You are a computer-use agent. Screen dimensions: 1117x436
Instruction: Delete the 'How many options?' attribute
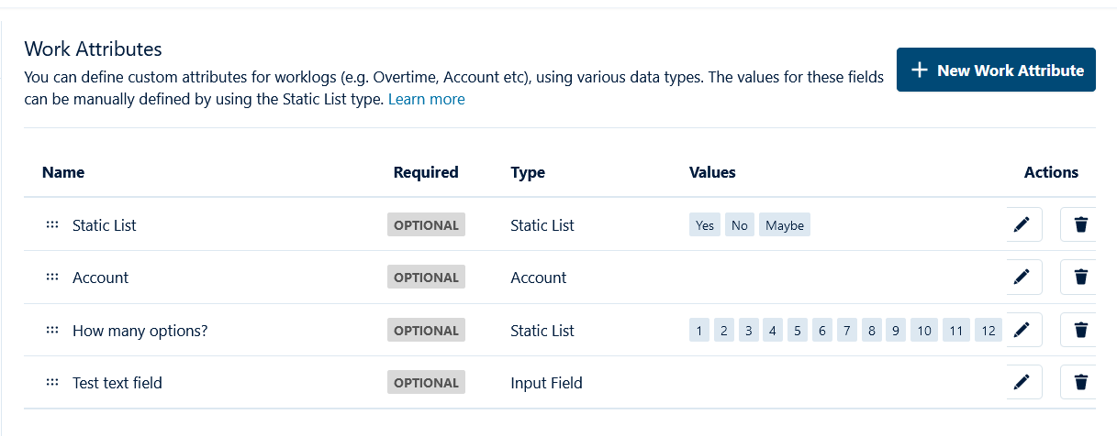[x=1079, y=330]
